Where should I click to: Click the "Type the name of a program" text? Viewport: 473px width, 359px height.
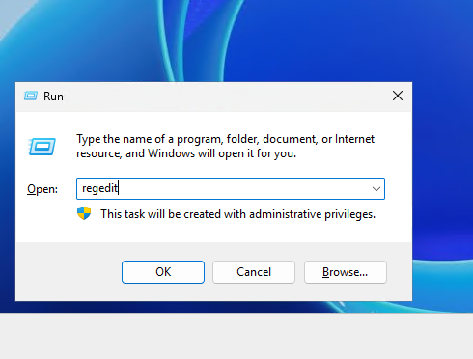149,139
